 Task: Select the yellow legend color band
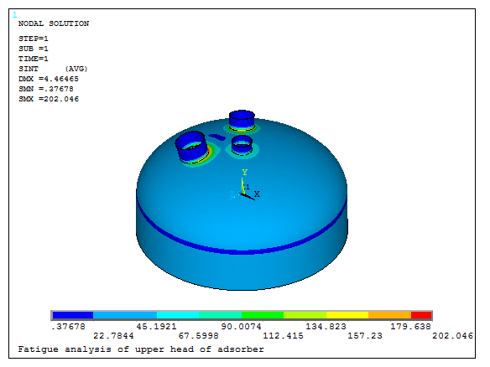[347, 315]
